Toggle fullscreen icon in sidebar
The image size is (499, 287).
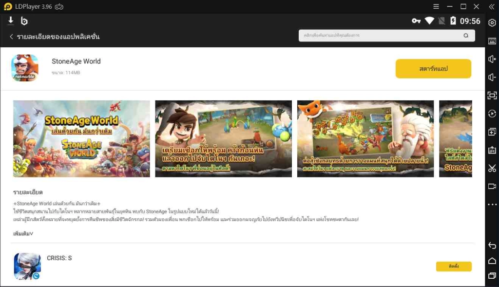[x=492, y=96]
